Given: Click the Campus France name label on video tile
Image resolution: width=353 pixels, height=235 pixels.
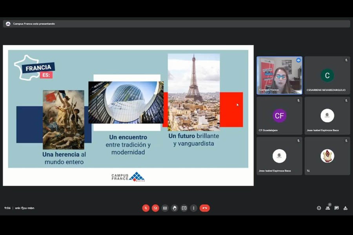Looking at the screenshot, I should click(x=269, y=90).
